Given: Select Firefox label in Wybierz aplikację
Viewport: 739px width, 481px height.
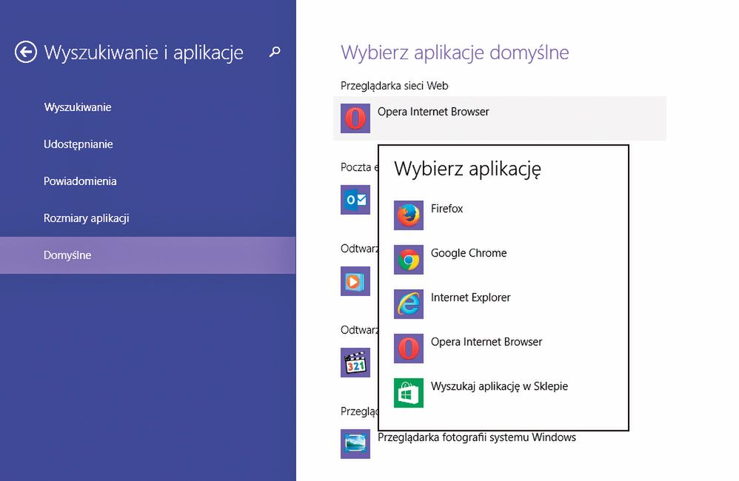Looking at the screenshot, I should (447, 209).
